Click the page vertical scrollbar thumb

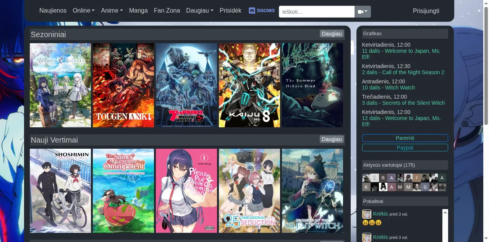486,66
